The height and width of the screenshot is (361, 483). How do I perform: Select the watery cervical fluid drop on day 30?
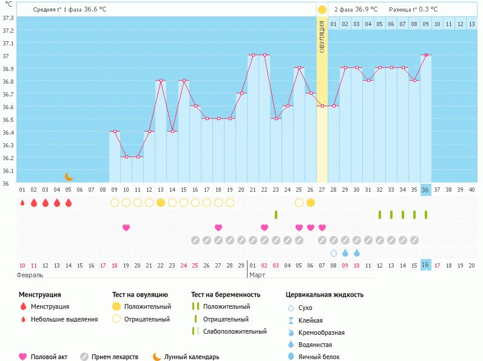357,253
